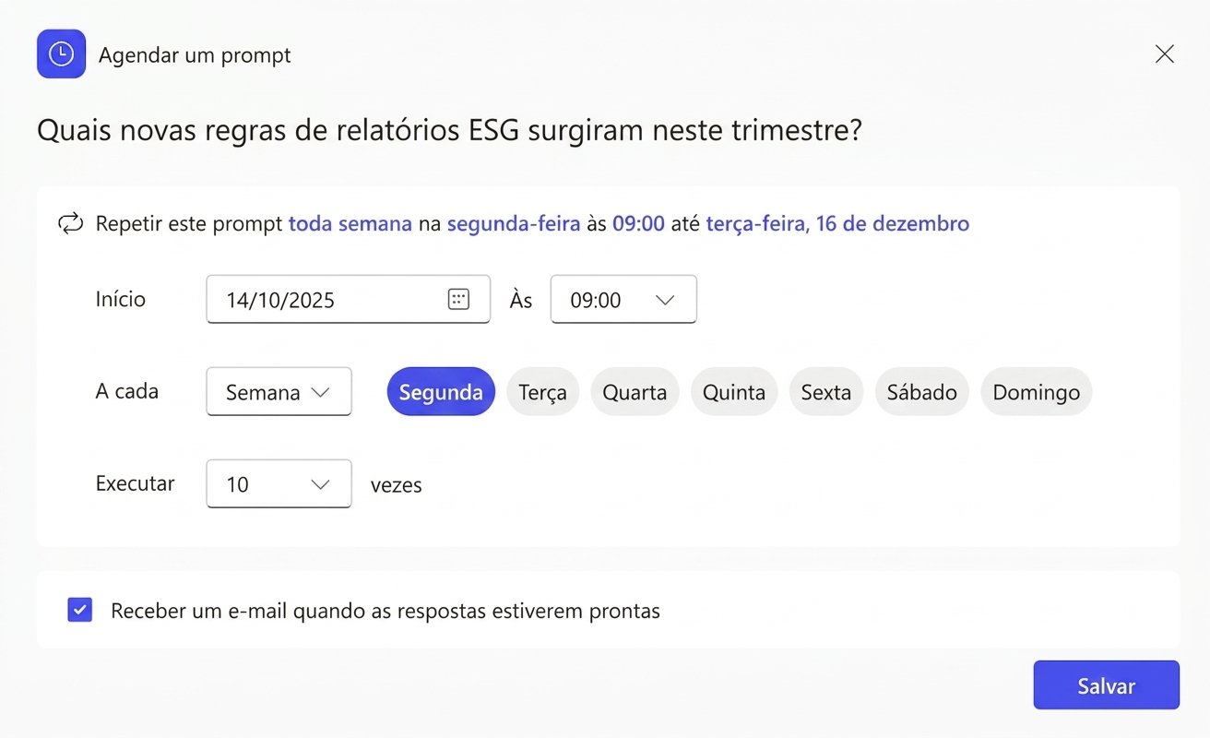Image resolution: width=1210 pixels, height=738 pixels.
Task: Enable the Quarta day pill
Action: pyautogui.click(x=635, y=391)
